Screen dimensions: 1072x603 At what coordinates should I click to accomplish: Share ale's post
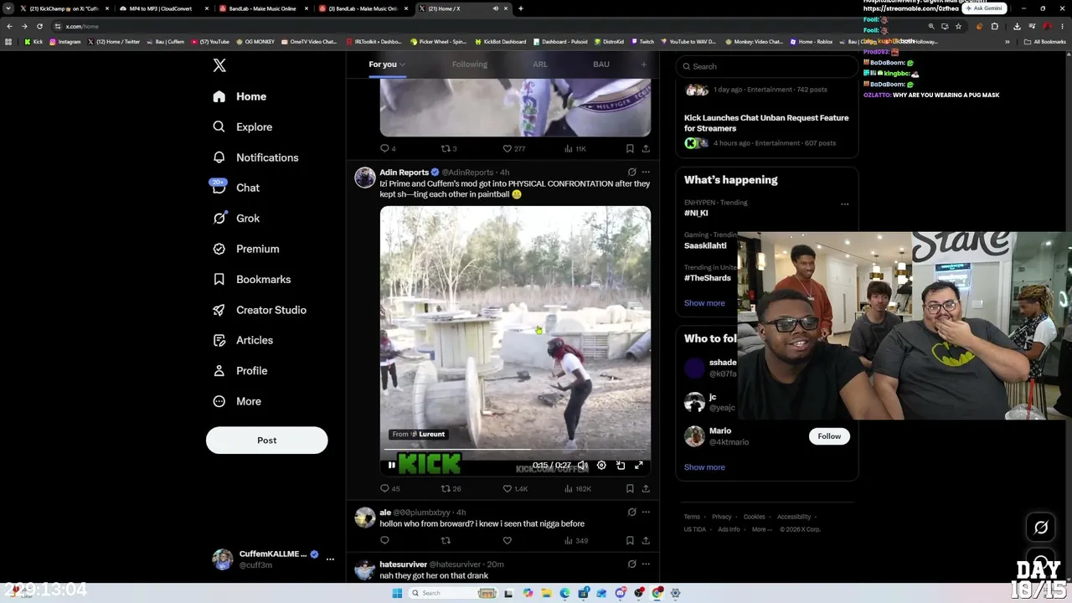pos(646,540)
